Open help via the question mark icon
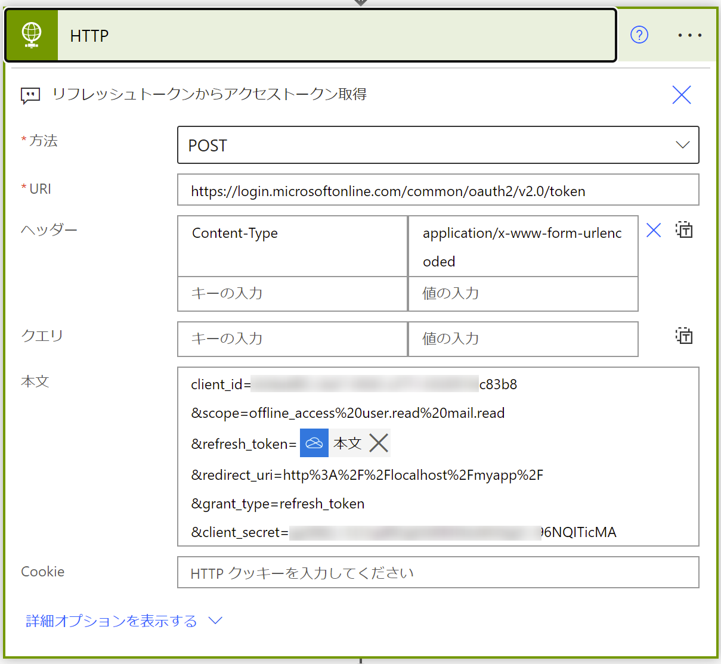This screenshot has width=721, height=664. coord(639,35)
